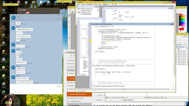Screen dimensions: 189x106
Task: Click the browser reload button
Action: (x=71, y=56)
